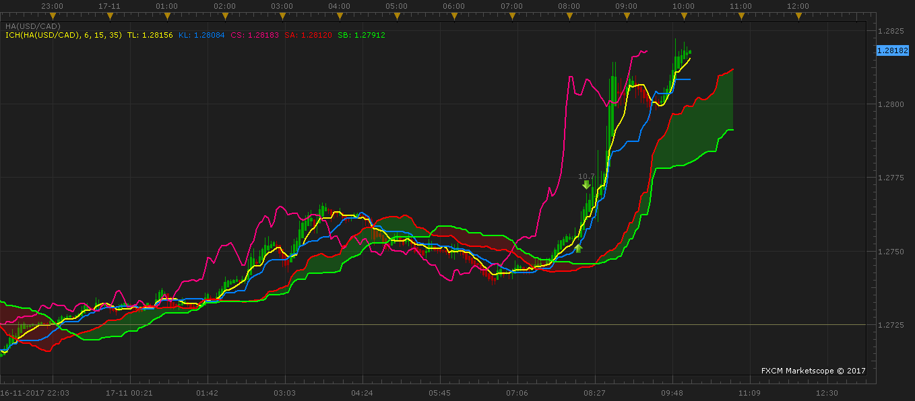Select the 11:00 triangle marker on top axis
This screenshot has width=915, height=401.
[x=741, y=15]
